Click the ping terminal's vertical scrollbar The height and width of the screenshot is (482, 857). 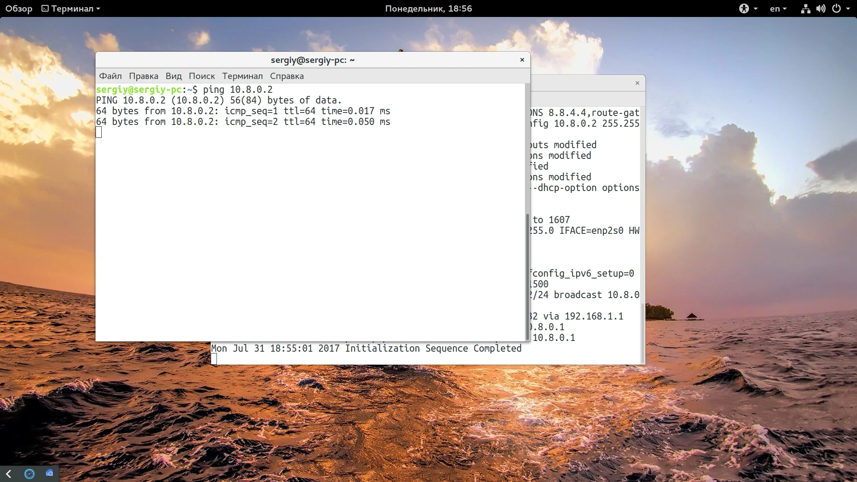[527, 277]
